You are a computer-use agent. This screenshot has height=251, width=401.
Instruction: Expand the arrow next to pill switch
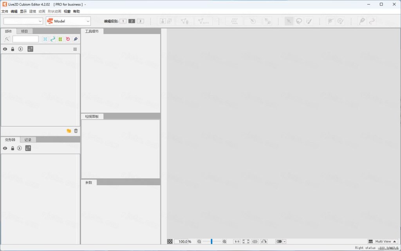coord(284,242)
